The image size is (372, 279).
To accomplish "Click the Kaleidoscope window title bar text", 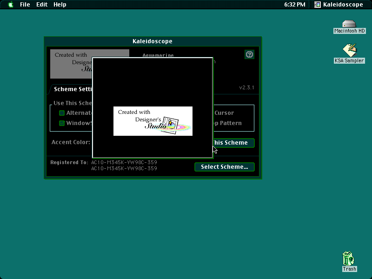I will pyautogui.click(x=153, y=41).
